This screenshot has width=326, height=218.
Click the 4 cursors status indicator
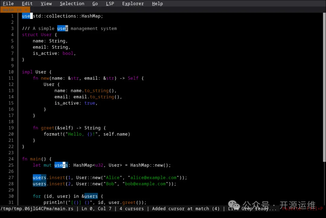(x=132, y=209)
